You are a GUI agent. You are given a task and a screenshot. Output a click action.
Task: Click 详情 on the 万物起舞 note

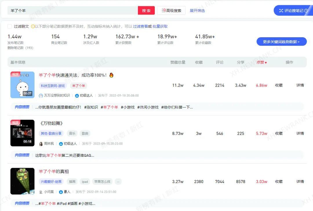(x=301, y=133)
